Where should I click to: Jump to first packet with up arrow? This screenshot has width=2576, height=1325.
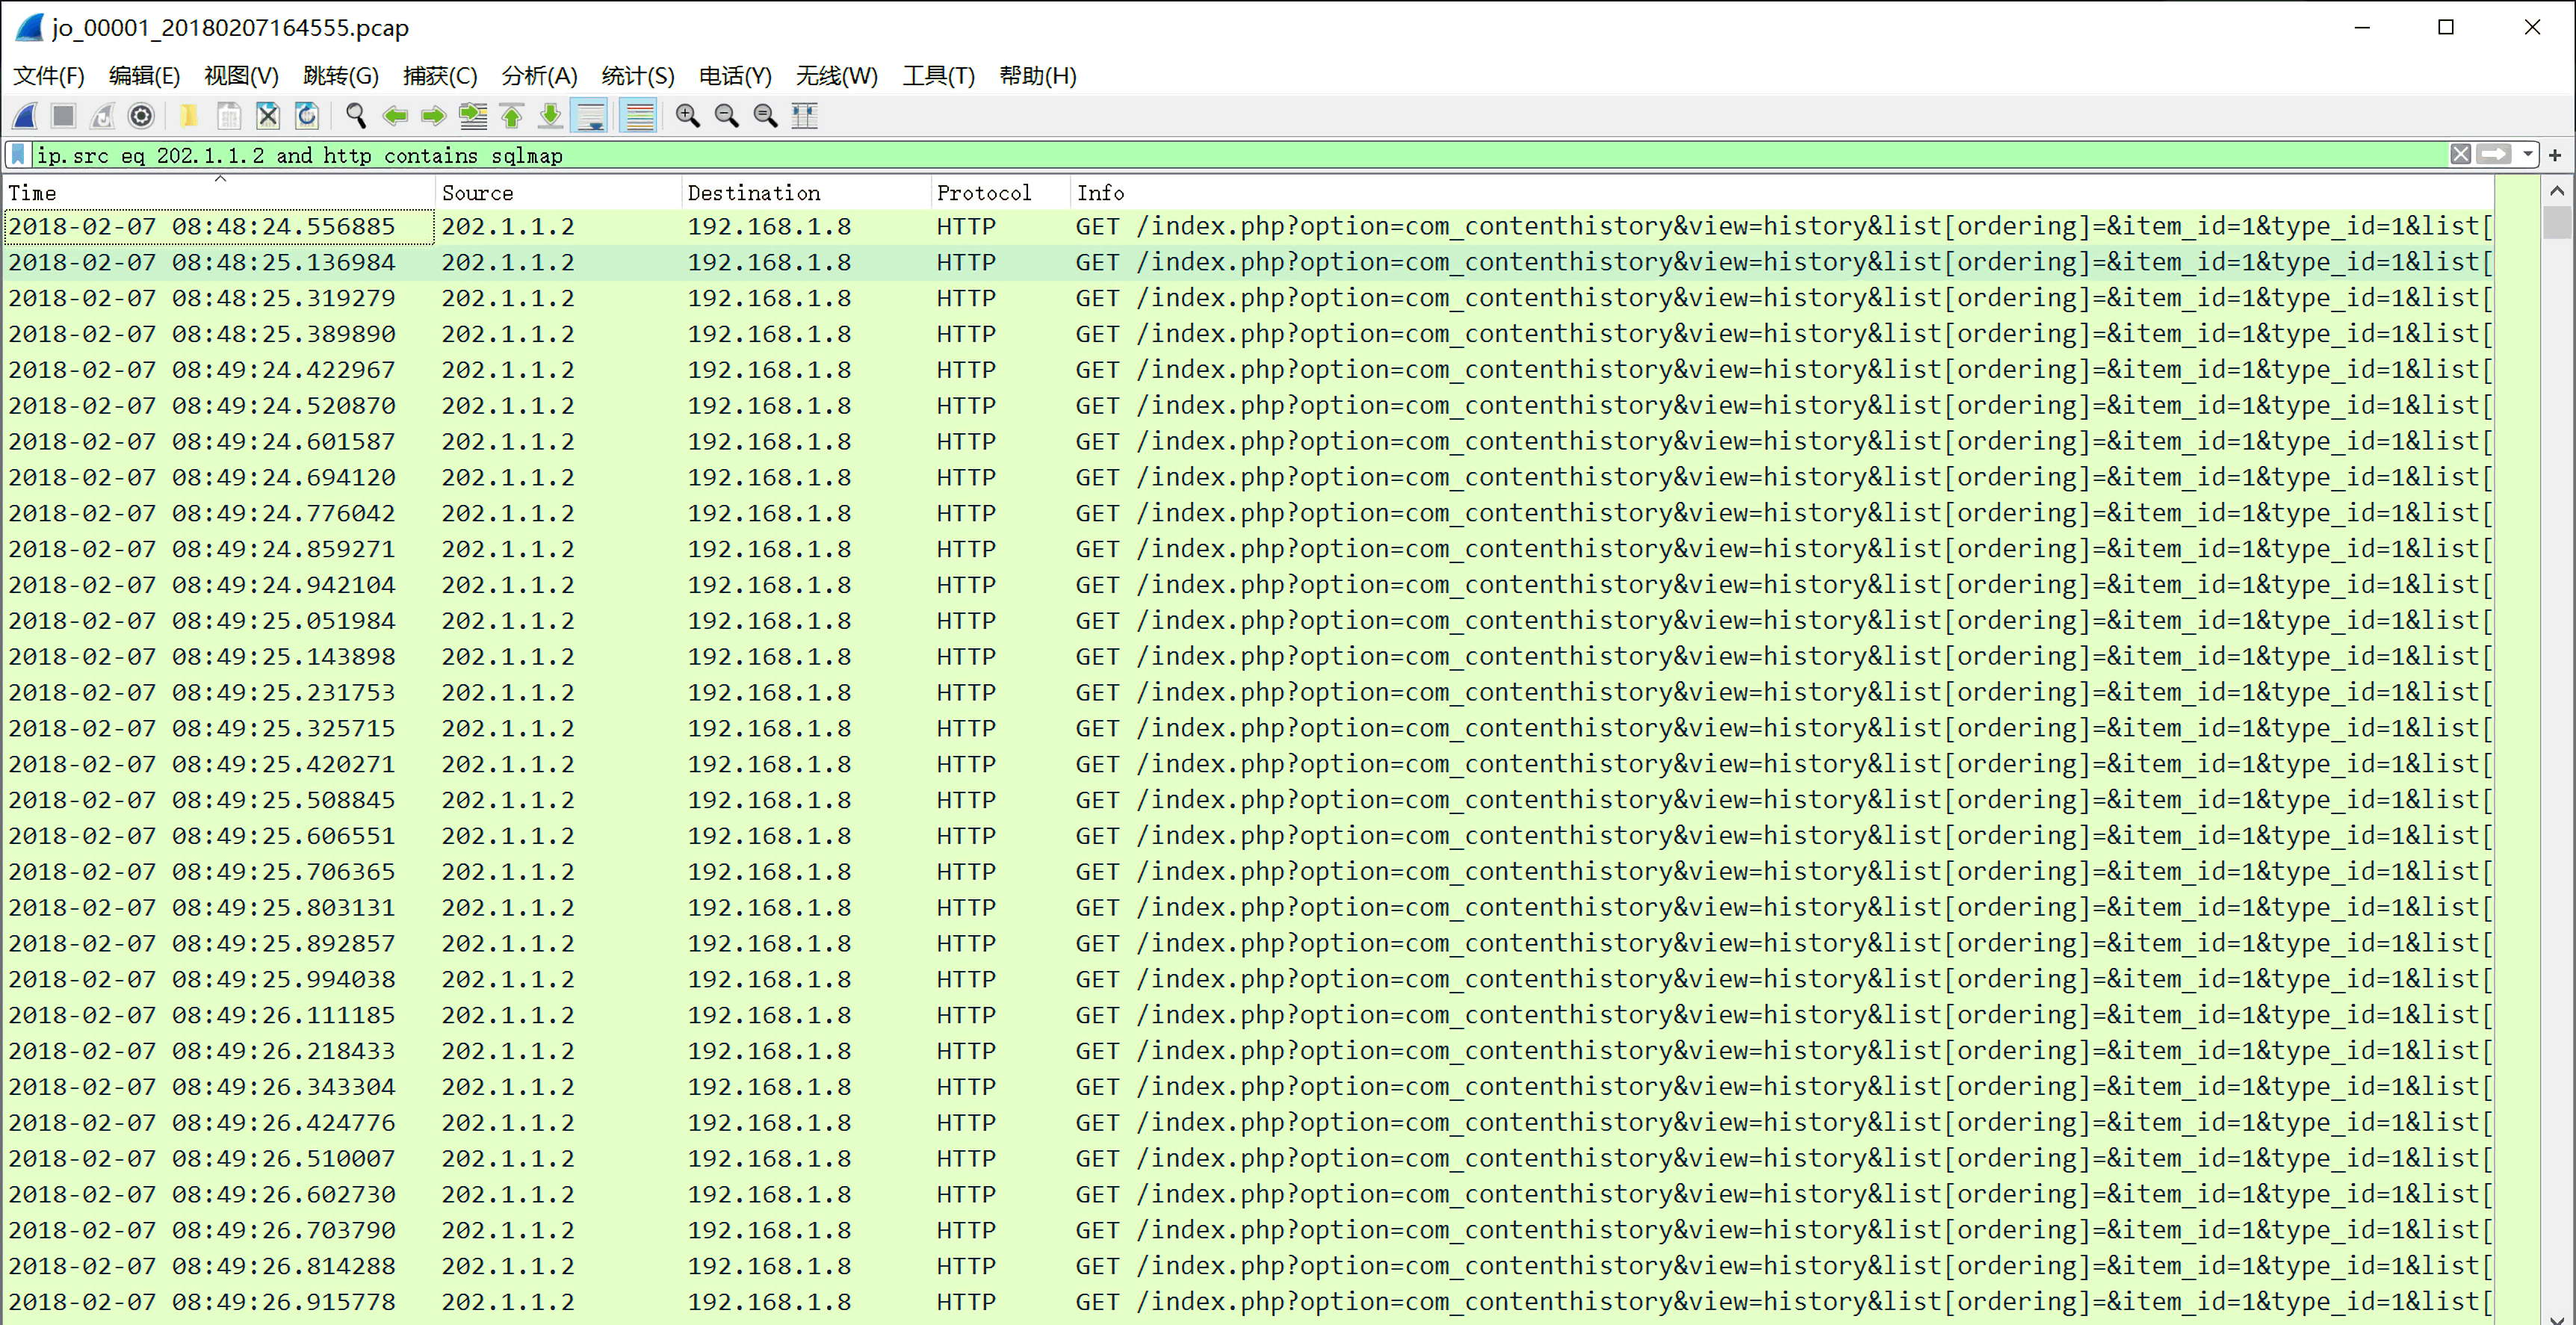tap(512, 116)
